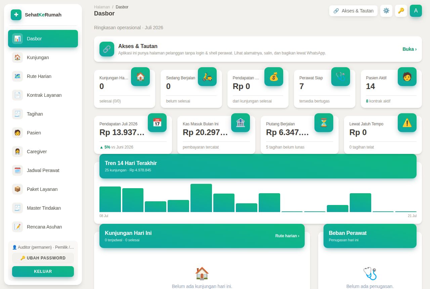This screenshot has width=430, height=289.
Task: Log out with the KELUAR button
Action: [x=43, y=272]
